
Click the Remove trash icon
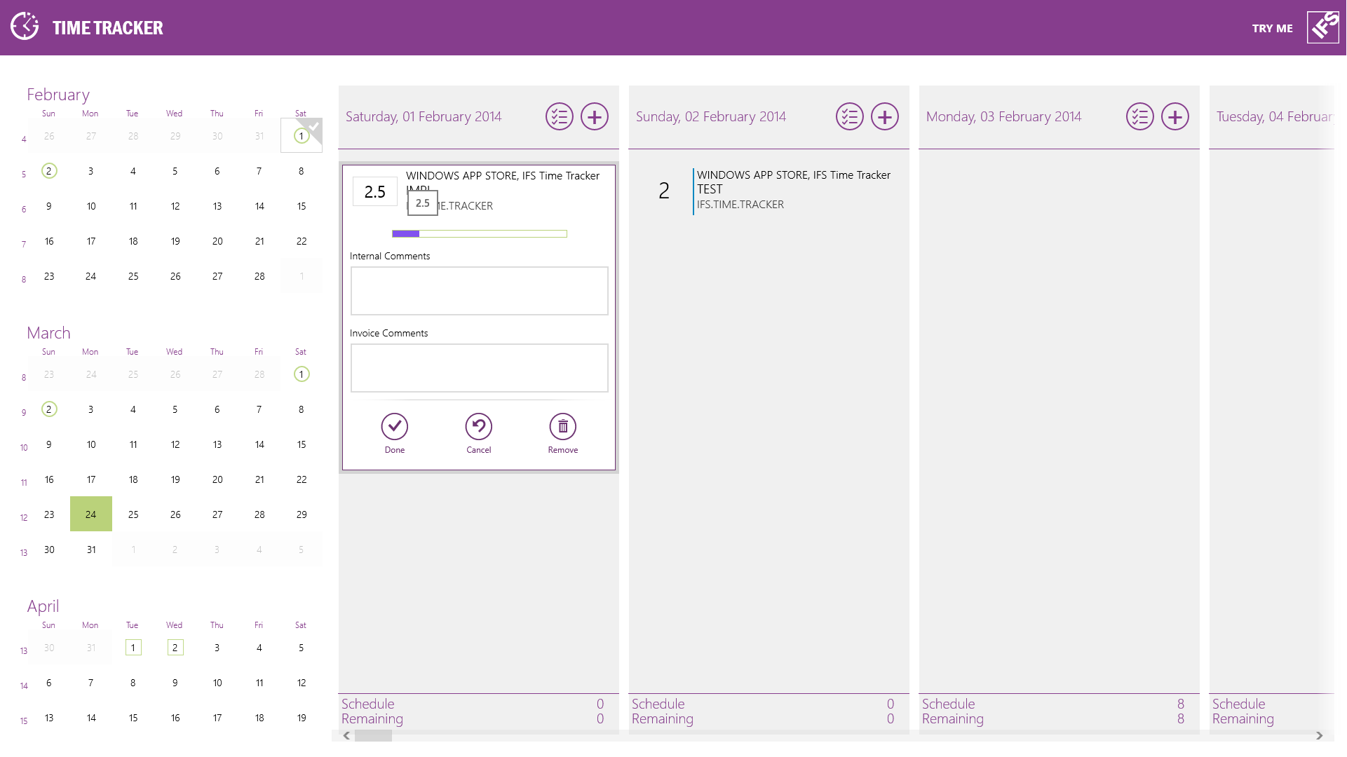click(563, 426)
